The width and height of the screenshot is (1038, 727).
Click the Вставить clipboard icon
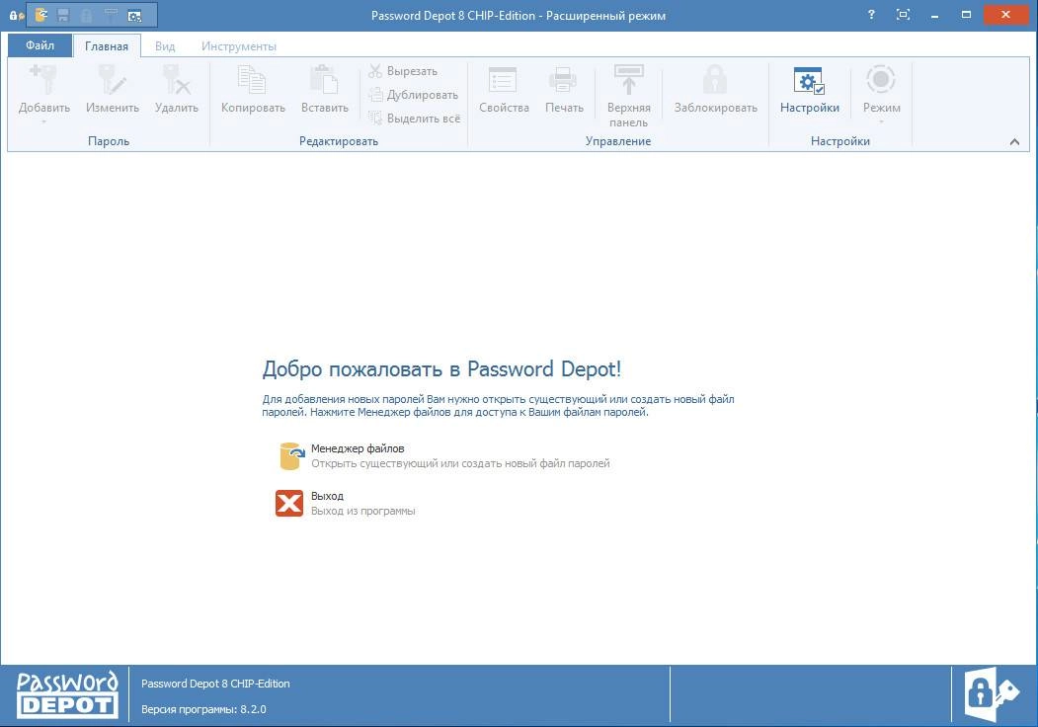pyautogui.click(x=324, y=80)
